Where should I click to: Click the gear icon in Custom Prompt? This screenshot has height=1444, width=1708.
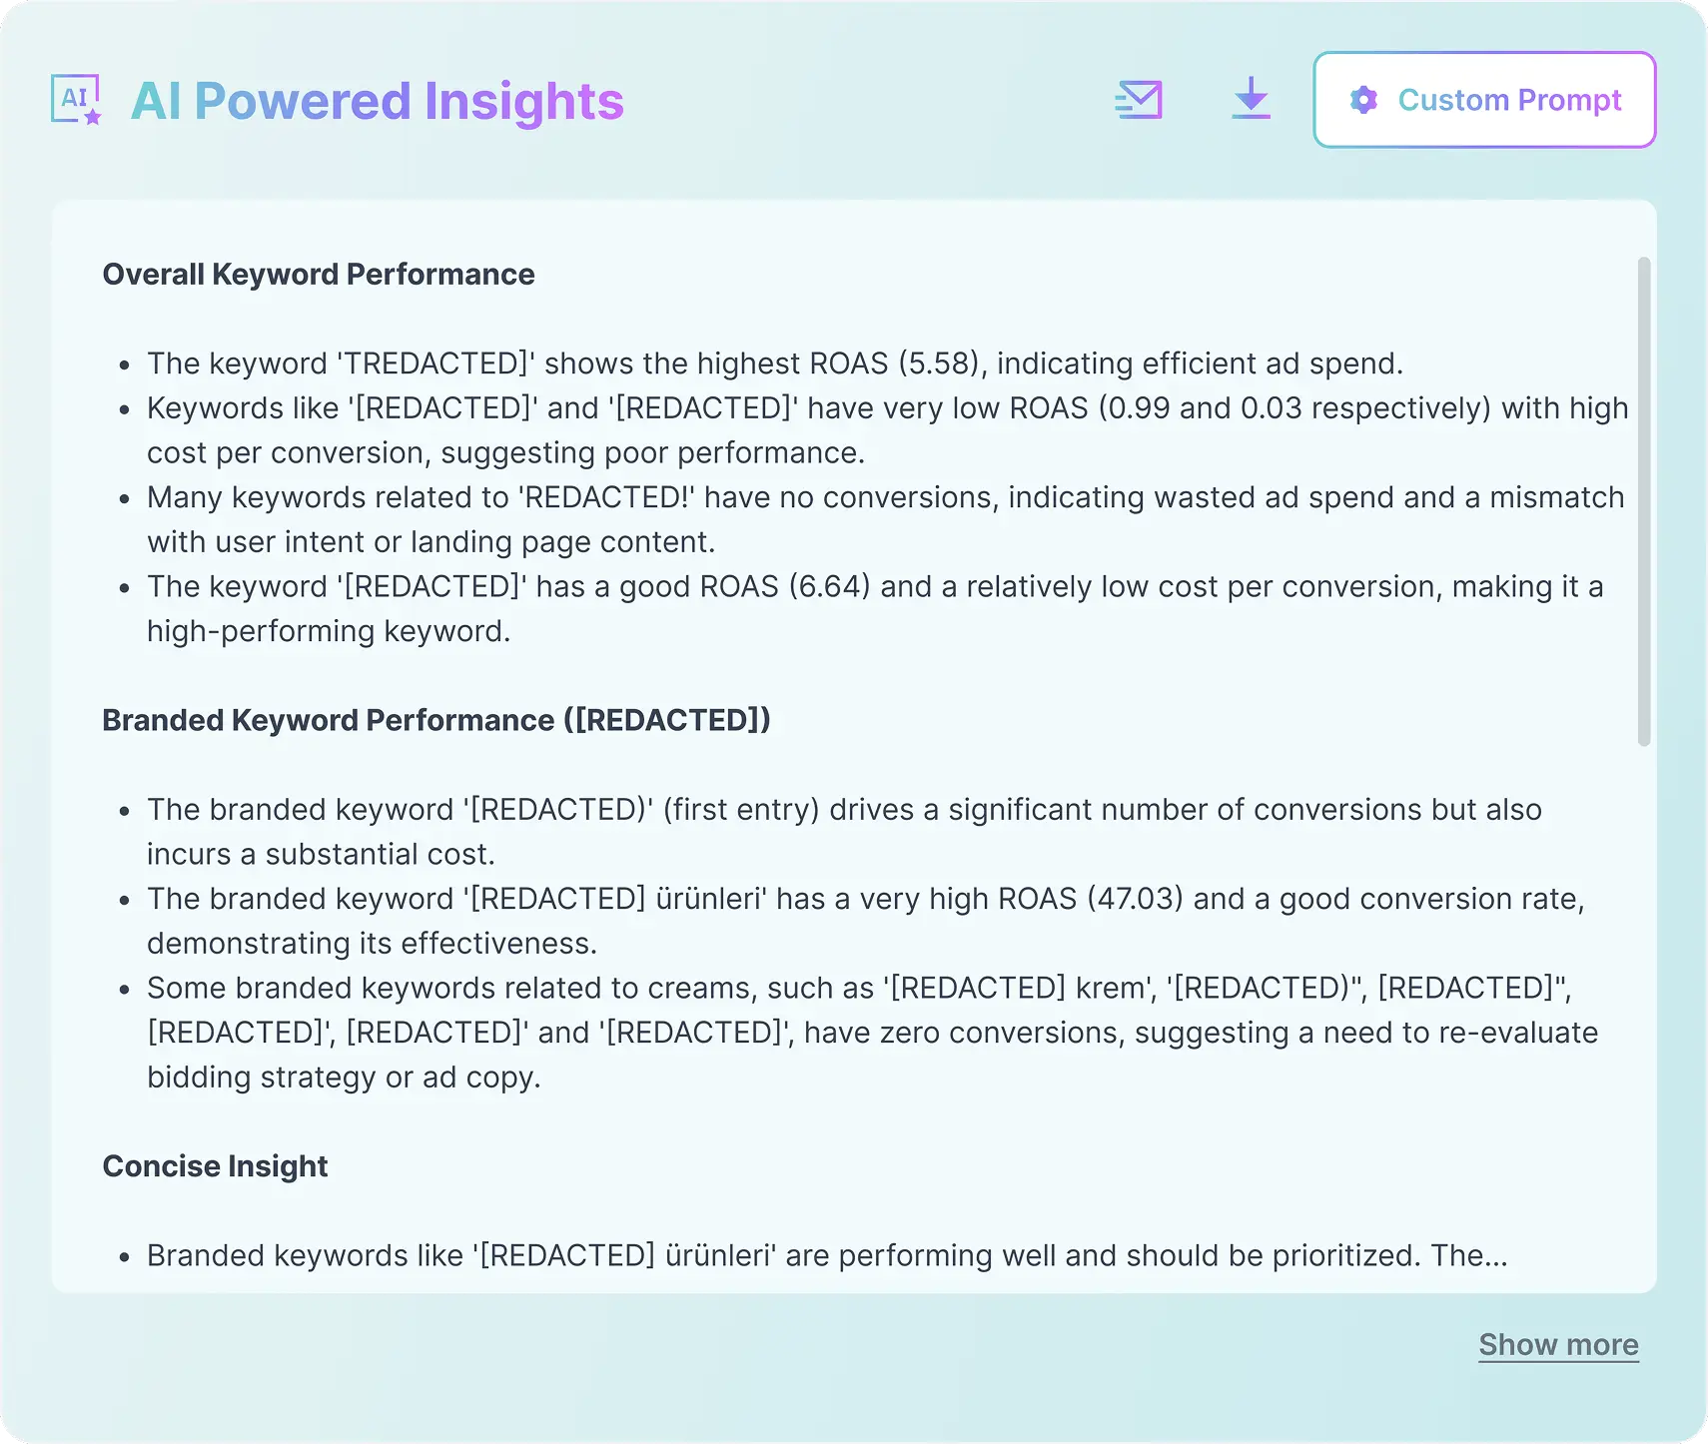(1363, 100)
